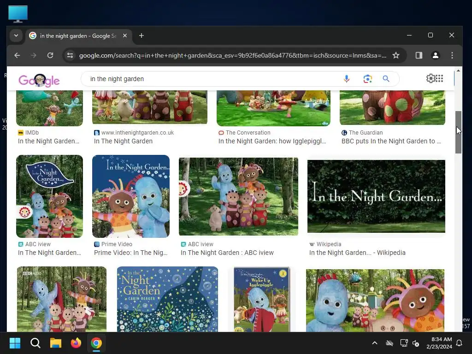This screenshot has height=354, width=472.
Task: Click the muted volume tray icon
Action: (x=416, y=343)
